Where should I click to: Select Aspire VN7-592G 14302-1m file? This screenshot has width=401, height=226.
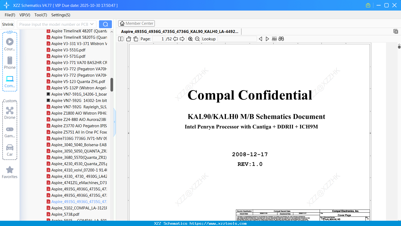77,101
